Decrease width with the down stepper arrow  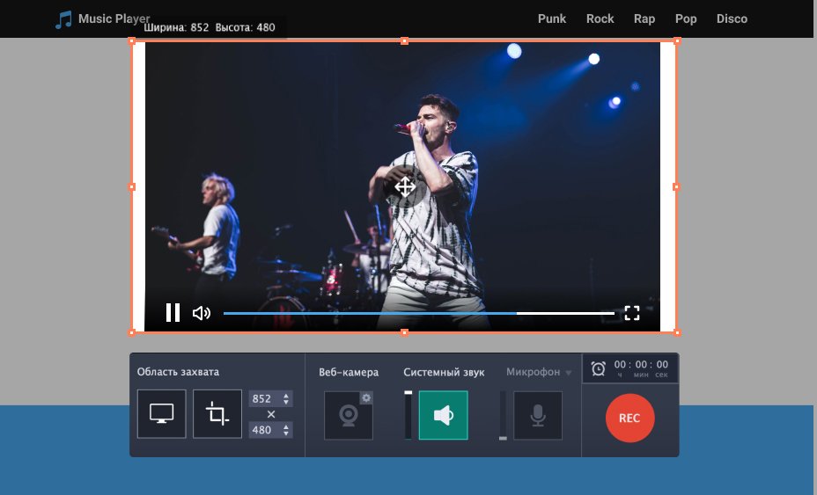pos(286,403)
